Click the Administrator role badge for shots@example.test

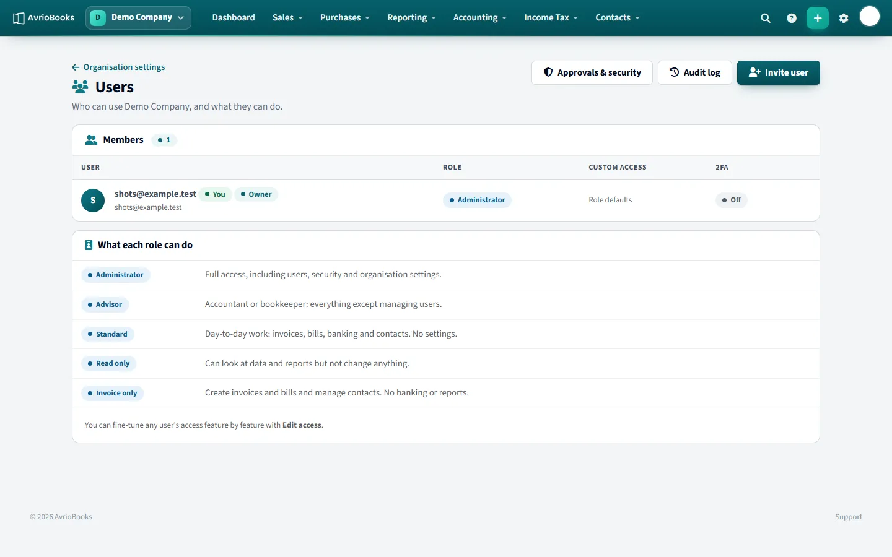477,200
